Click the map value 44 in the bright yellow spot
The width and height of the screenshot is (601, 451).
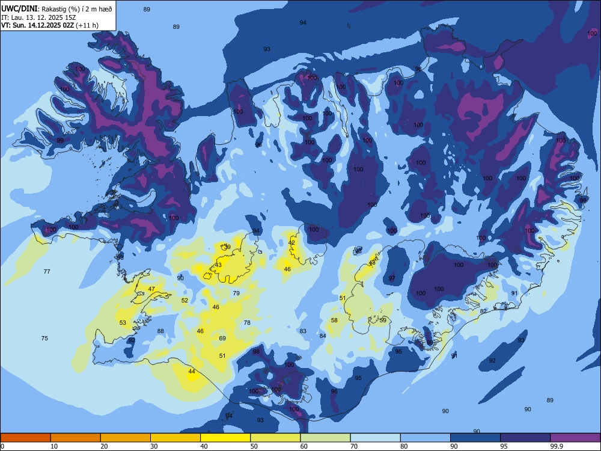pos(192,371)
